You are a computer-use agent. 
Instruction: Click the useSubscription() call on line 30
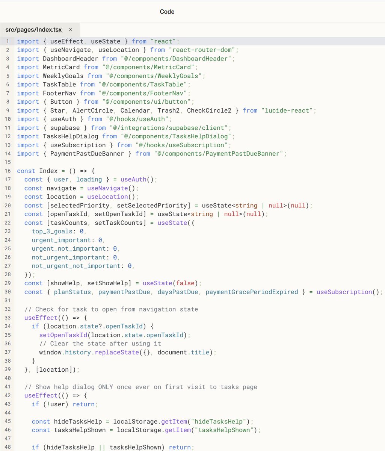pos(348,292)
